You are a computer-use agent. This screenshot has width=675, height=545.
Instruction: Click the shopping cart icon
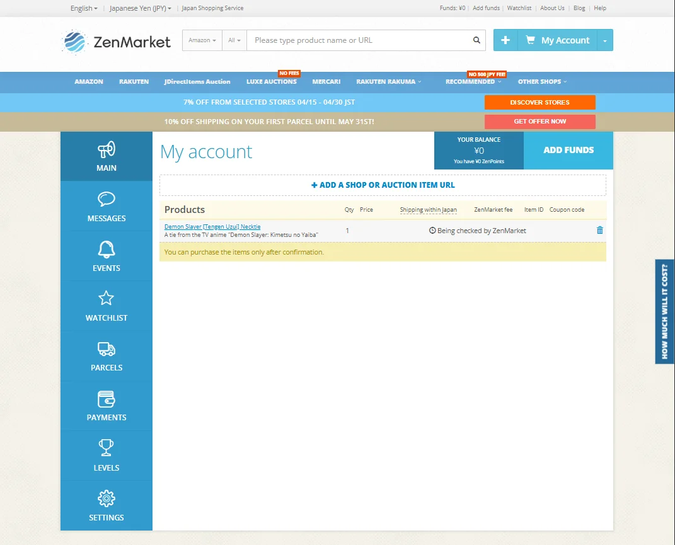point(531,40)
